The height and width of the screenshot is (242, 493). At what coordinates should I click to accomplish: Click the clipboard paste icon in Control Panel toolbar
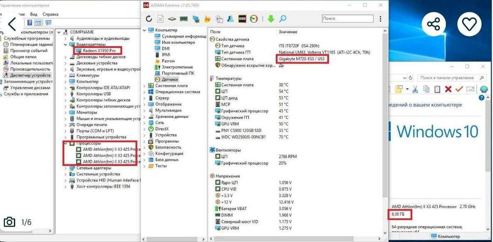(x=437, y=89)
